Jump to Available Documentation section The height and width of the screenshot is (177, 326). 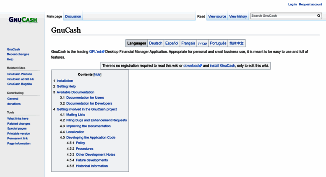[x=76, y=92]
